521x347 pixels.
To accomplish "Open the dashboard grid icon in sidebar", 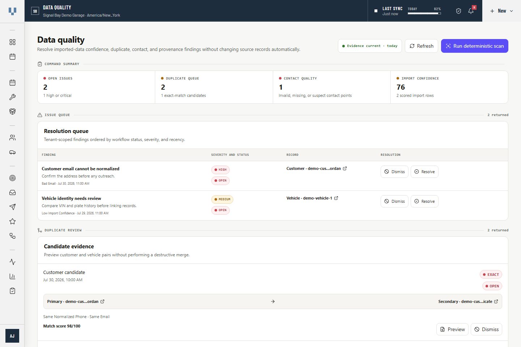I will 12,42.
